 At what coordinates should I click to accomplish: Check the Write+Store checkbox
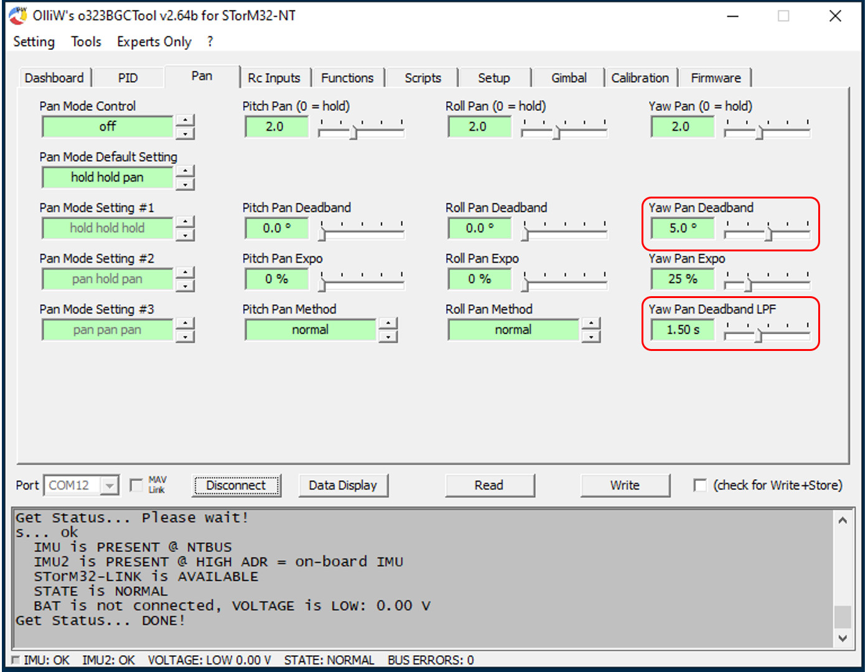point(700,485)
